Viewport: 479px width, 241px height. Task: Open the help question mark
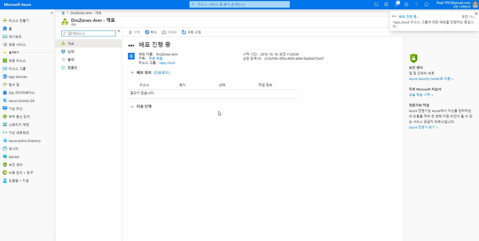pos(416,4)
